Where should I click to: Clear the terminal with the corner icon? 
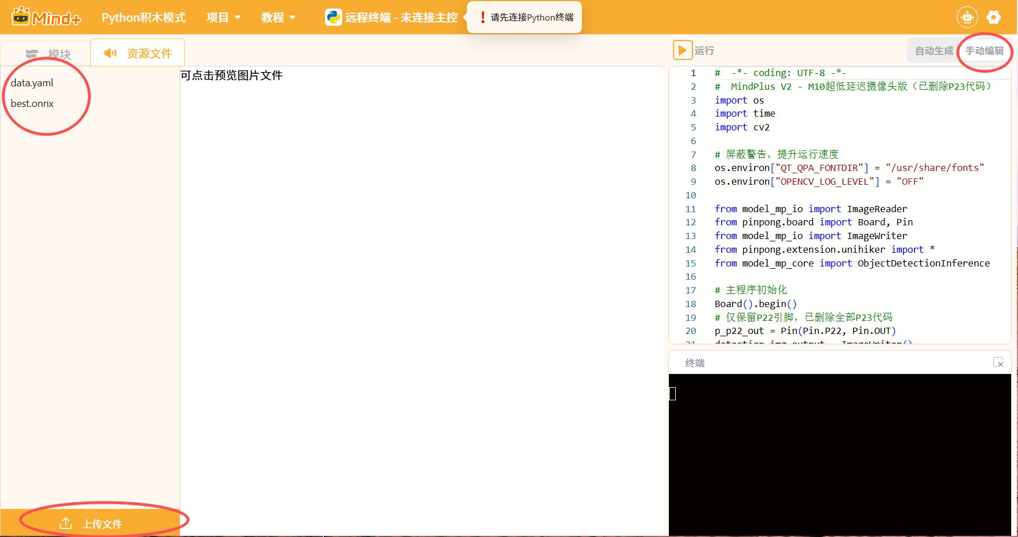[x=999, y=363]
